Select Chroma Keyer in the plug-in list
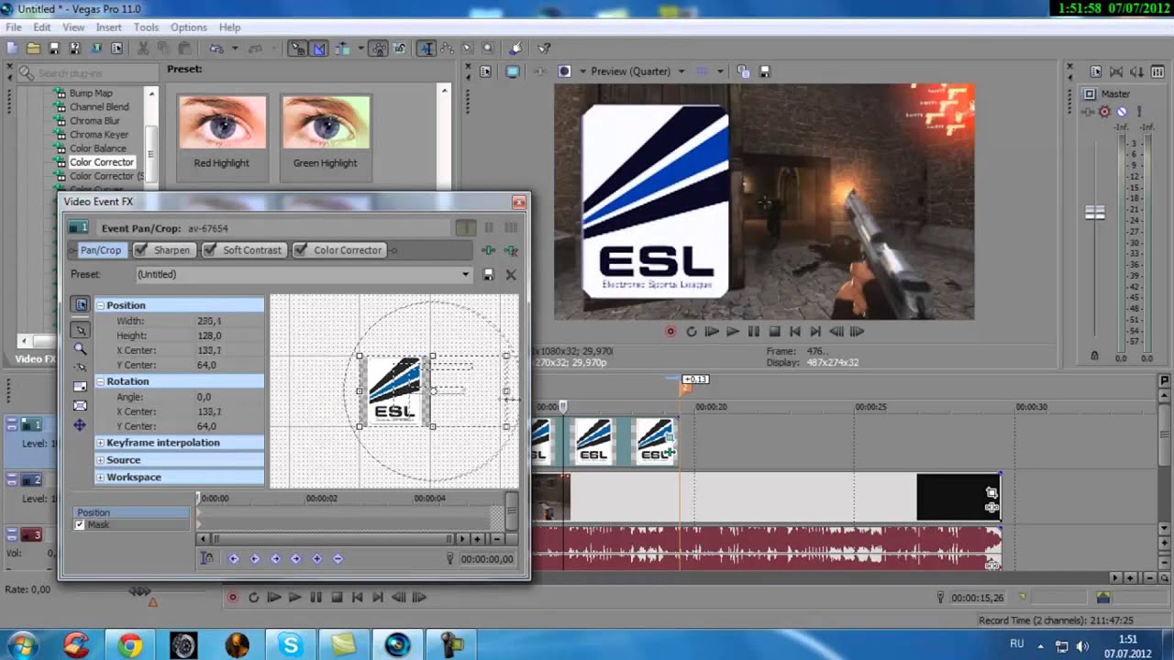This screenshot has height=660, width=1174. 99,135
